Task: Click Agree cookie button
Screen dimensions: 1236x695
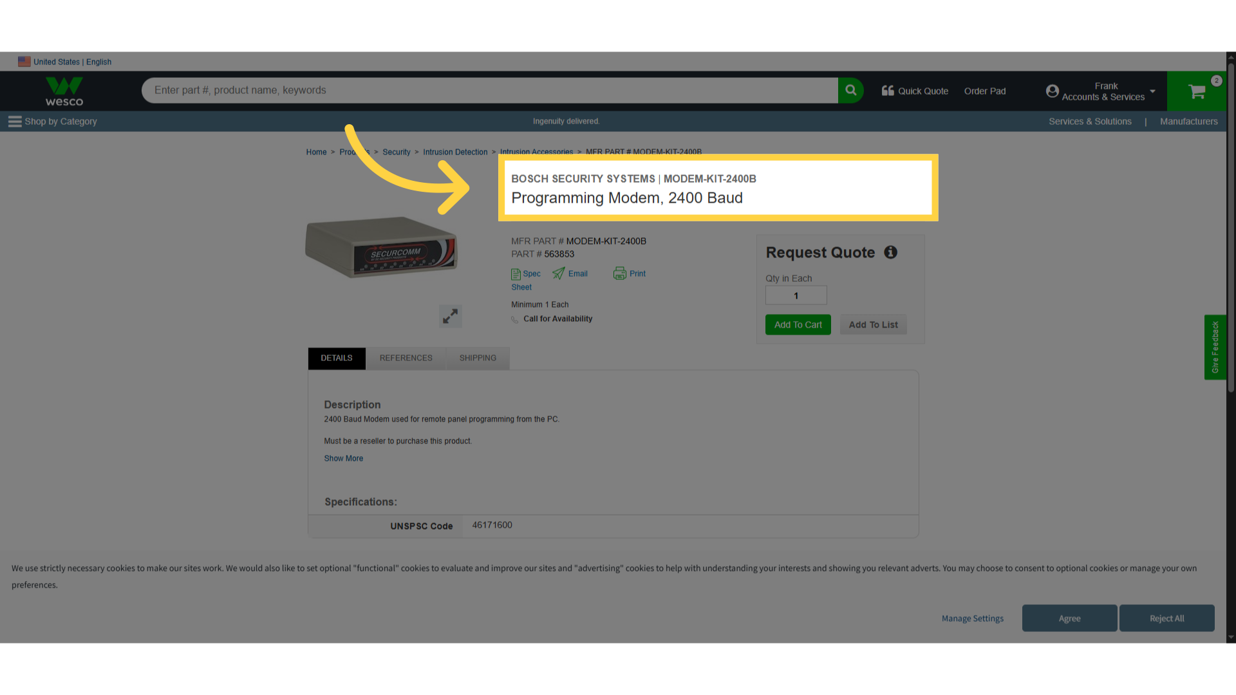Action: tap(1069, 618)
